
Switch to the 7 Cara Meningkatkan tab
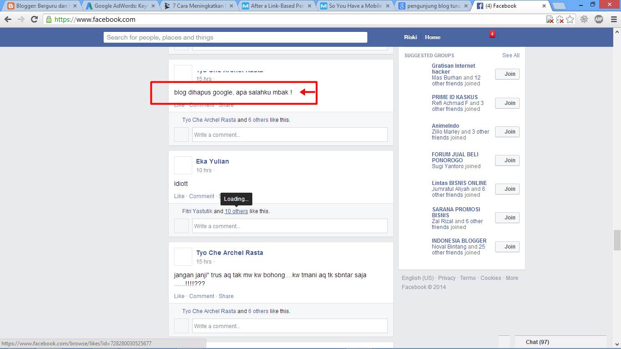tap(199, 6)
